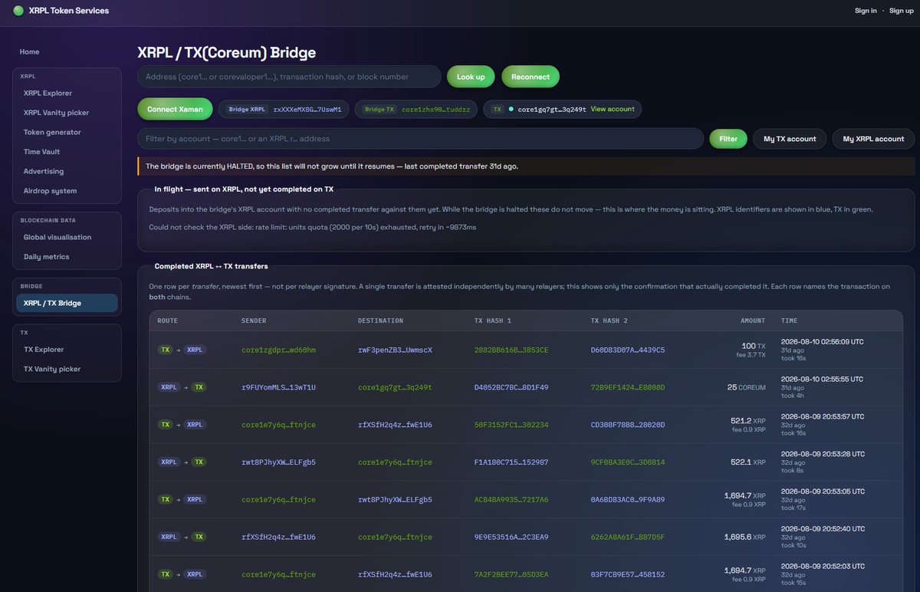Click the Reconnect button

pyautogui.click(x=531, y=77)
